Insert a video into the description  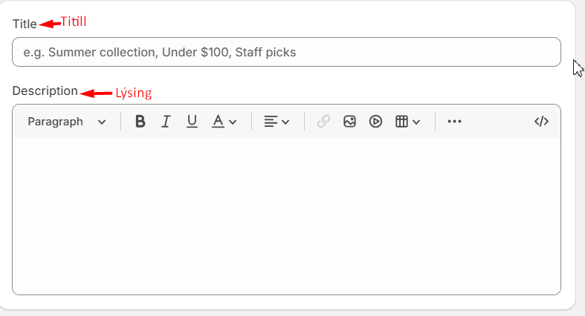[x=375, y=122]
